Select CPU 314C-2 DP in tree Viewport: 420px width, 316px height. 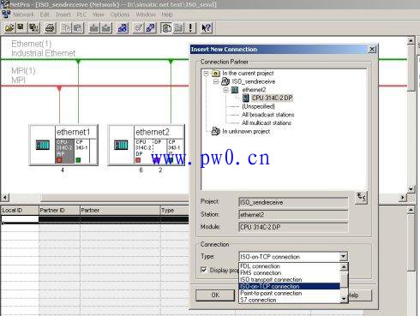[x=272, y=98]
